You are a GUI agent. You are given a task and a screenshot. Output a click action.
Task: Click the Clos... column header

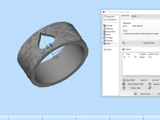(129, 54)
